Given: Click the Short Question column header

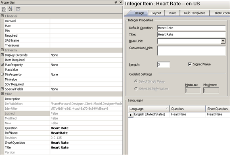Looking at the screenshot, I should point(218,109).
